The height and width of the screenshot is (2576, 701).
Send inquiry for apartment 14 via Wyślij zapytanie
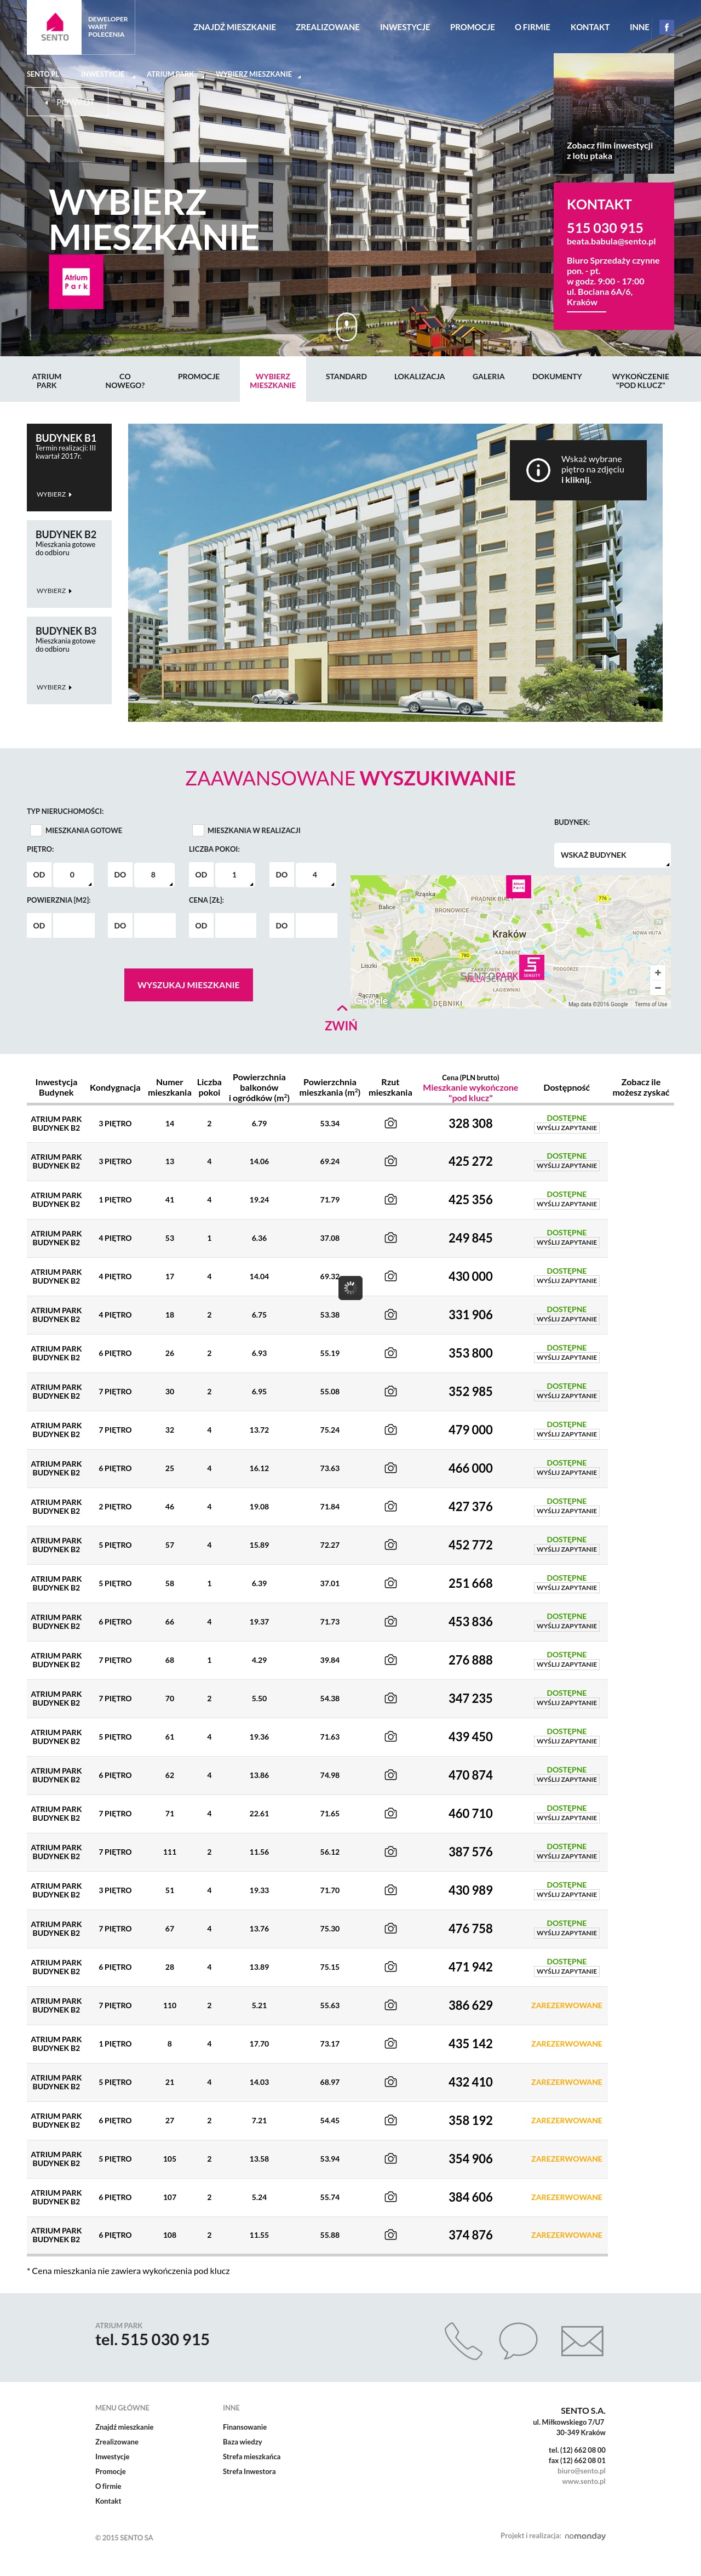tap(566, 1128)
